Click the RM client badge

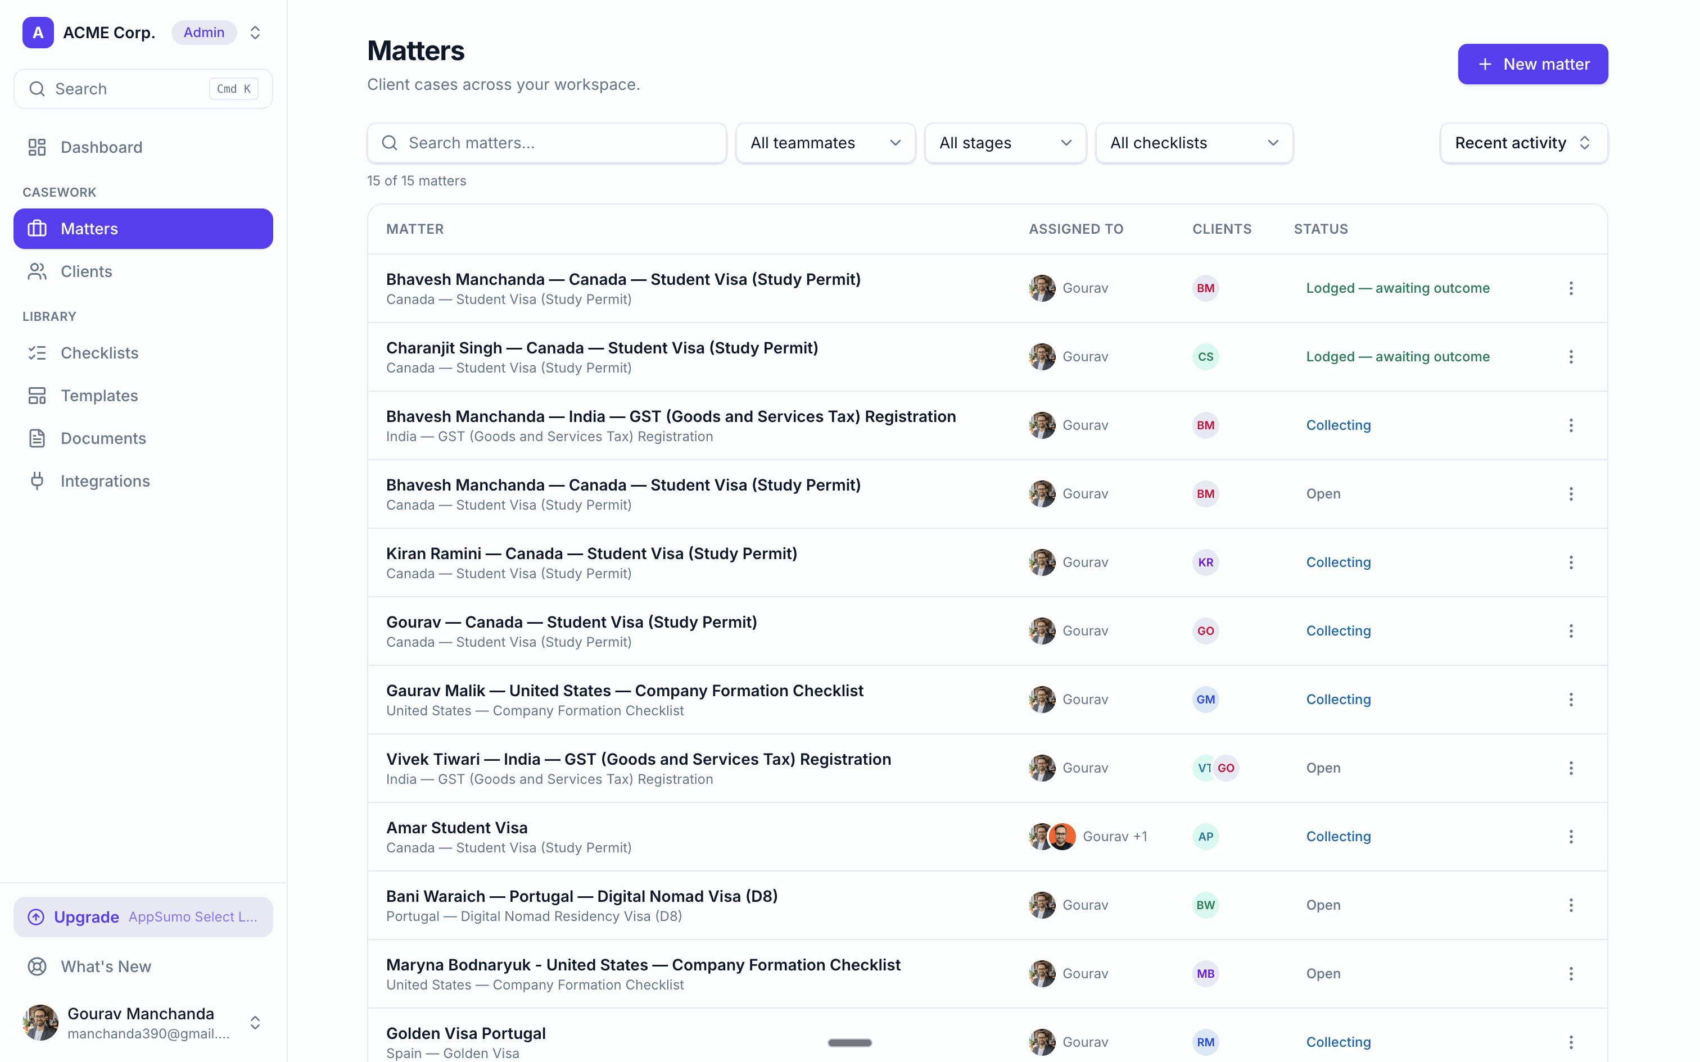tap(1205, 1042)
